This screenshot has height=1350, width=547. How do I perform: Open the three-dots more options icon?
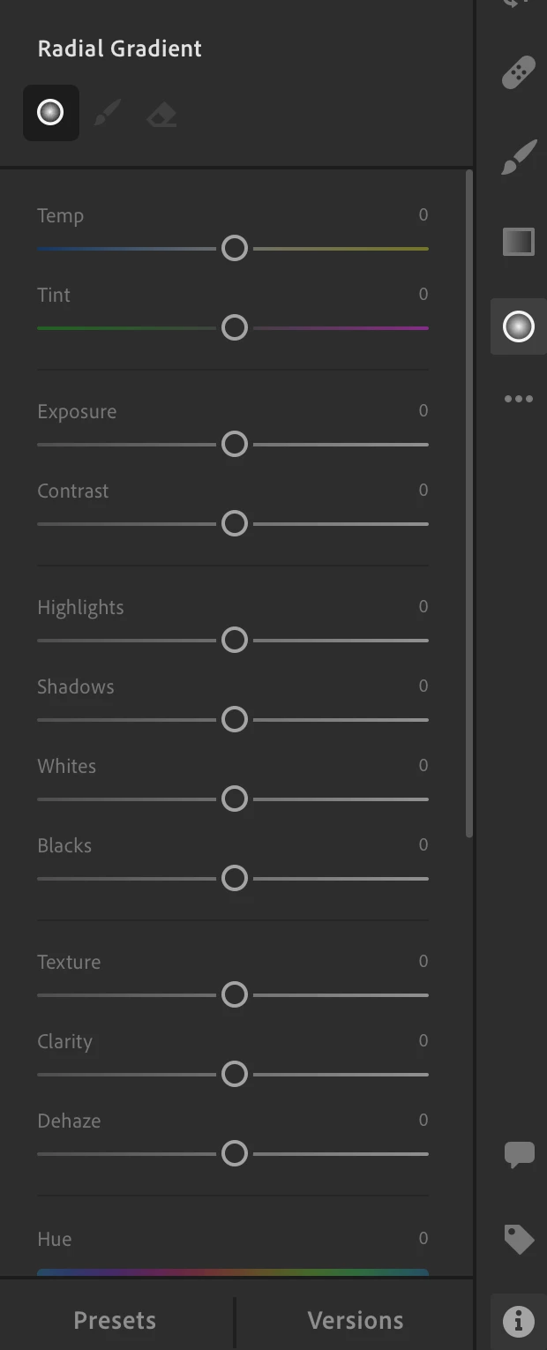519,399
